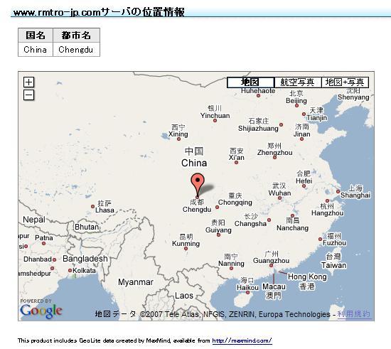Switch to 地図 map view
391x349 pixels.
[x=250, y=82]
